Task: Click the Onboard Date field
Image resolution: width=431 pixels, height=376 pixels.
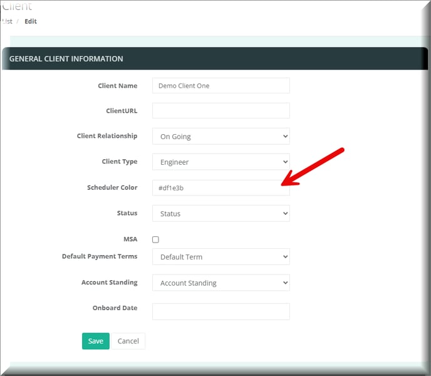Action: tap(221, 311)
